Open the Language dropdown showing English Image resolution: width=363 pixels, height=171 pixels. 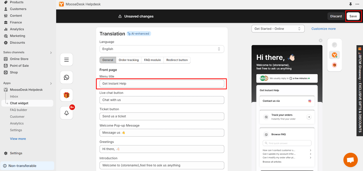(x=162, y=49)
